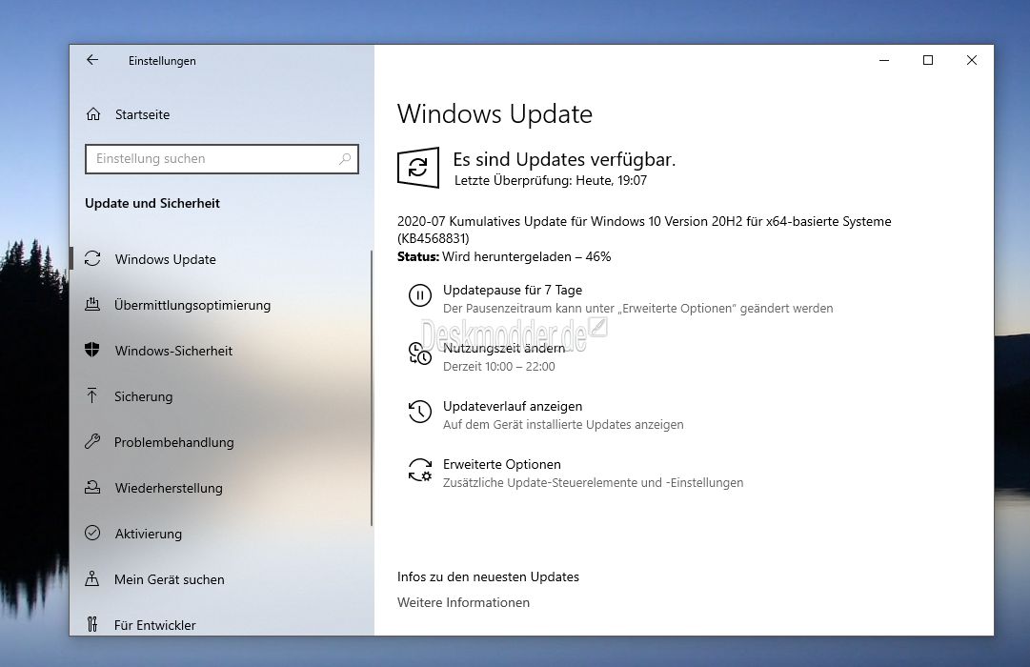Click the Windows-Sicherheit shield icon
Image resolution: width=1030 pixels, height=667 pixels.
coord(92,350)
